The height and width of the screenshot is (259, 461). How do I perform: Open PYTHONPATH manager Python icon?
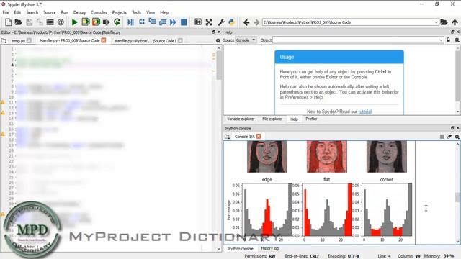click(232, 22)
